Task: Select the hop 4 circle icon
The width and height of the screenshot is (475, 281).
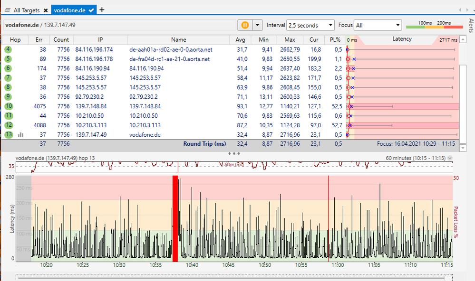Action: coord(9,49)
